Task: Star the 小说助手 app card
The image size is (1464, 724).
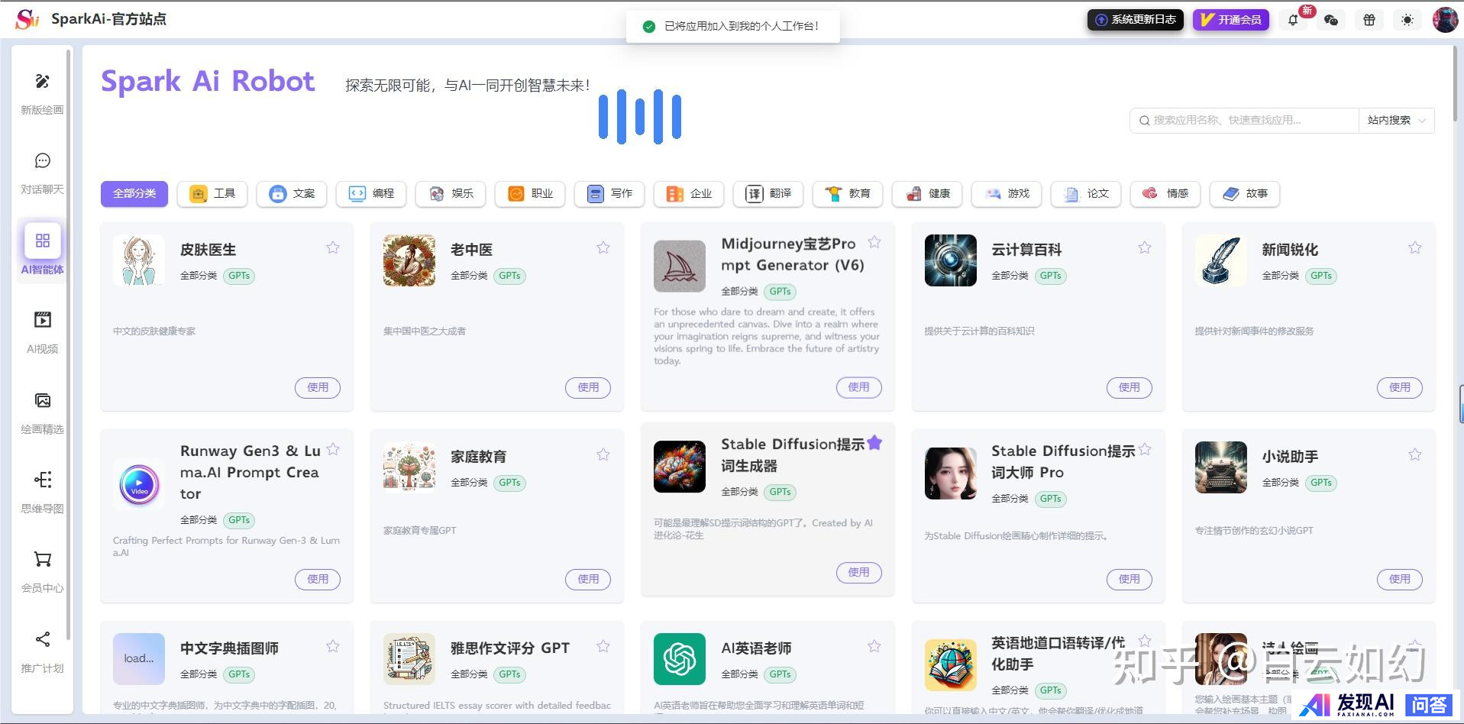Action: [1414, 454]
